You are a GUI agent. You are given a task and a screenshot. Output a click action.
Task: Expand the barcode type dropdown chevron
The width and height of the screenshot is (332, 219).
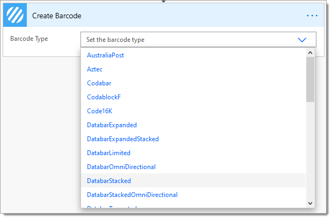click(302, 40)
